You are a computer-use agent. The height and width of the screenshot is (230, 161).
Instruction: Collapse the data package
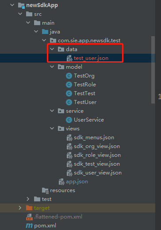pos(52,49)
